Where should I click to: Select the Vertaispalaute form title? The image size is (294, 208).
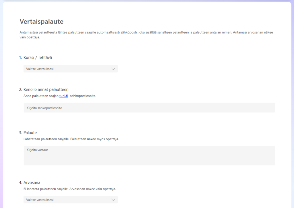(41, 21)
